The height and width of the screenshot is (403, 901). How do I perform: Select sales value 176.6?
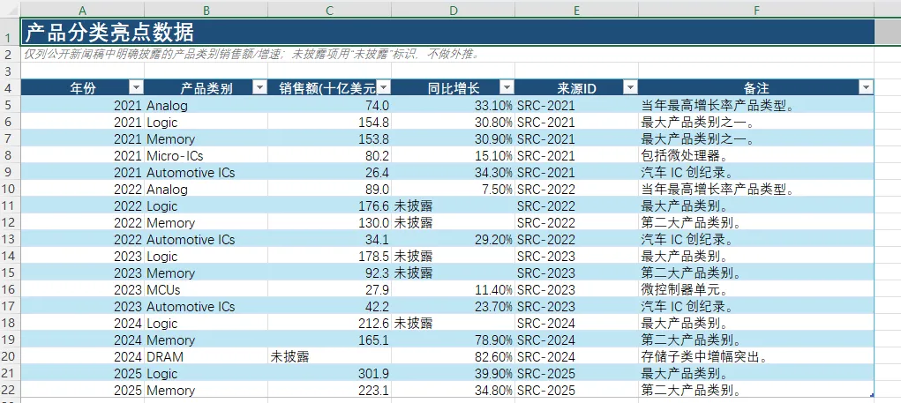pyautogui.click(x=329, y=205)
